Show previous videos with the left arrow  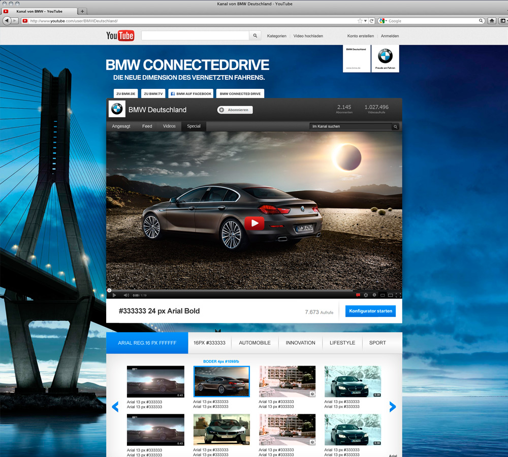coord(115,406)
